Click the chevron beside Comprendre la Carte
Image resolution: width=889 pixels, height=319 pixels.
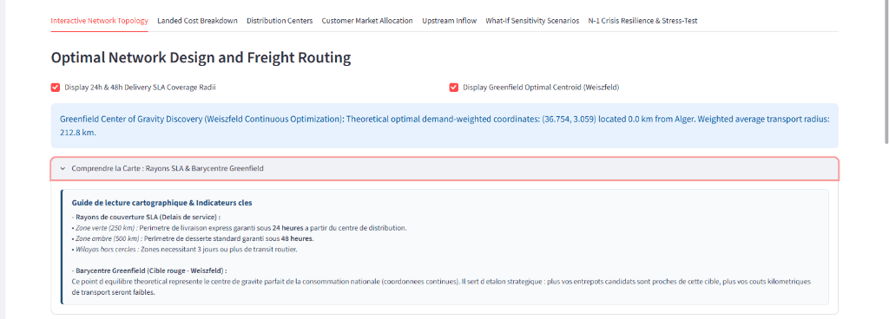point(63,168)
